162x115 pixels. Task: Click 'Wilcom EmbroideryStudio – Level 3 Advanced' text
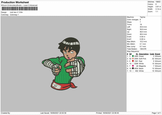[x=19, y=5]
